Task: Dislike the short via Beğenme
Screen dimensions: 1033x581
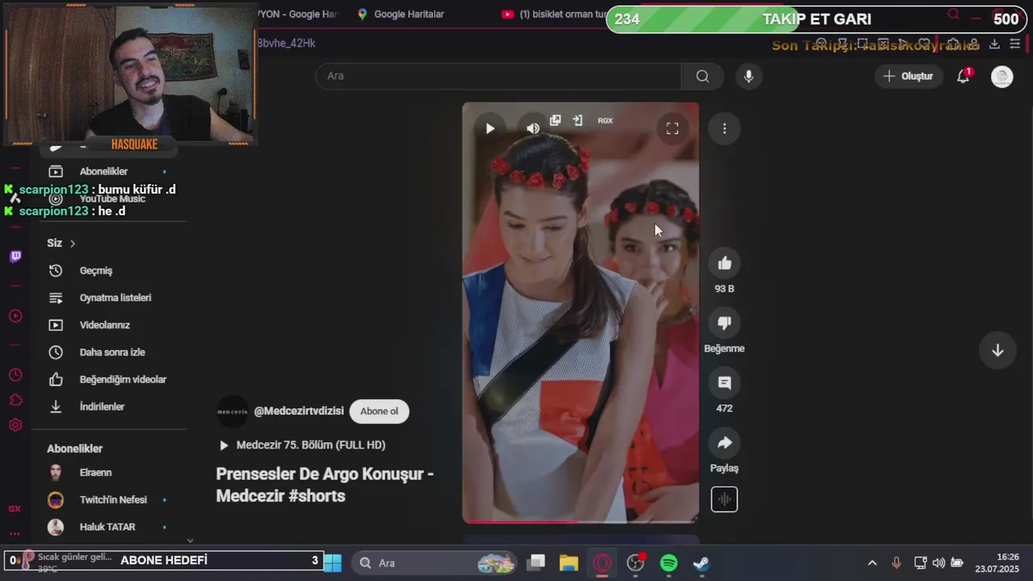Action: 725,323
